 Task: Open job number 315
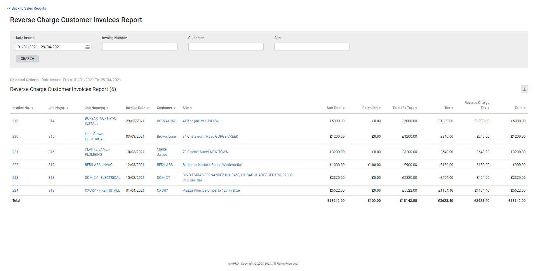point(51,137)
